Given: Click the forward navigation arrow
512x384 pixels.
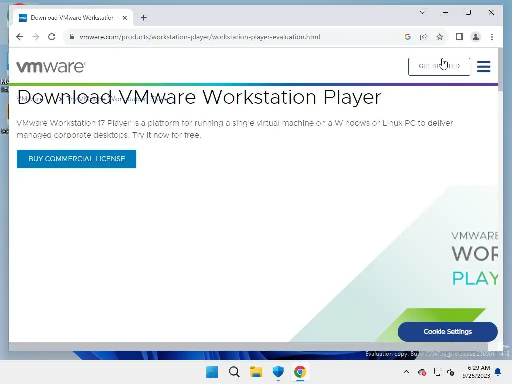Looking at the screenshot, I should 36,37.
